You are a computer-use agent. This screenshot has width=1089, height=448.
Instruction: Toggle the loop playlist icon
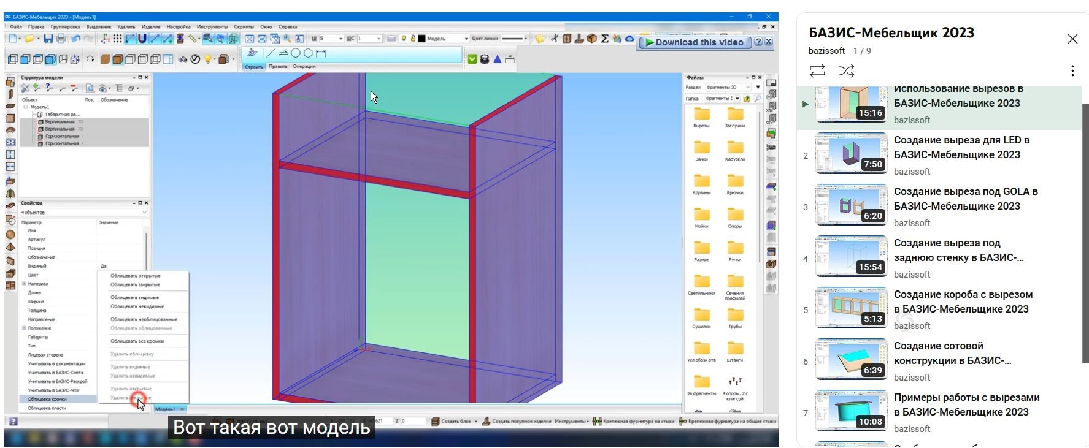click(817, 70)
